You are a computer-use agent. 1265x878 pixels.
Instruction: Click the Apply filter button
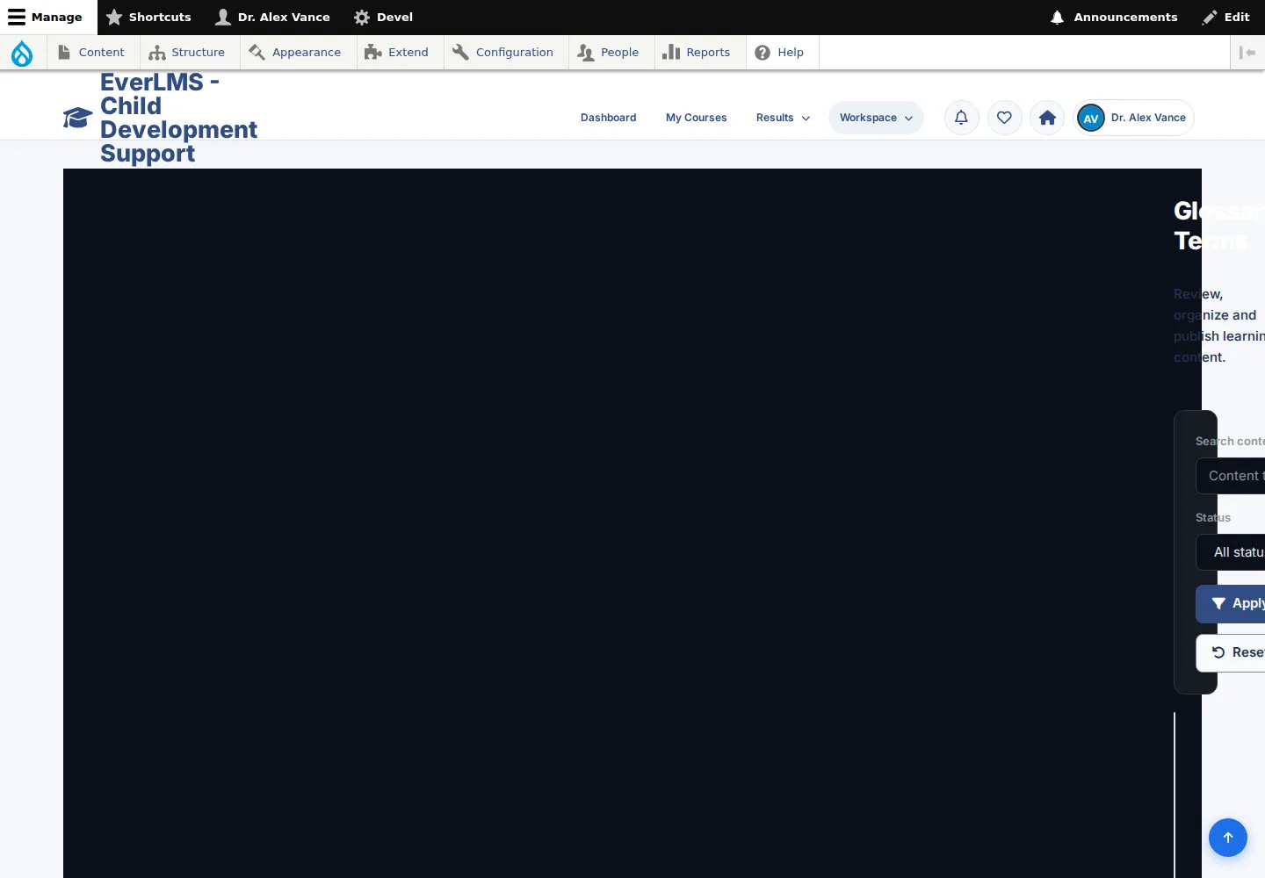1231,604
